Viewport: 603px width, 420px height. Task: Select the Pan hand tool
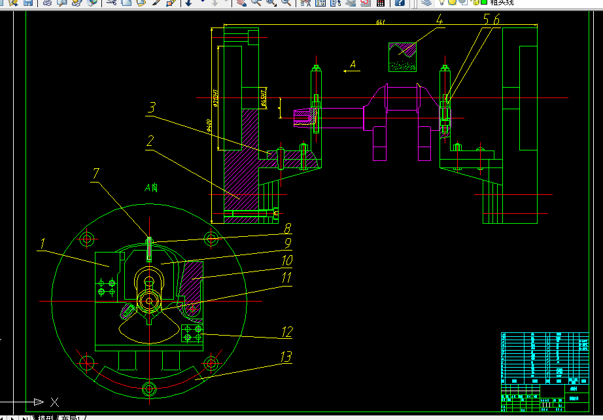click(x=241, y=3)
